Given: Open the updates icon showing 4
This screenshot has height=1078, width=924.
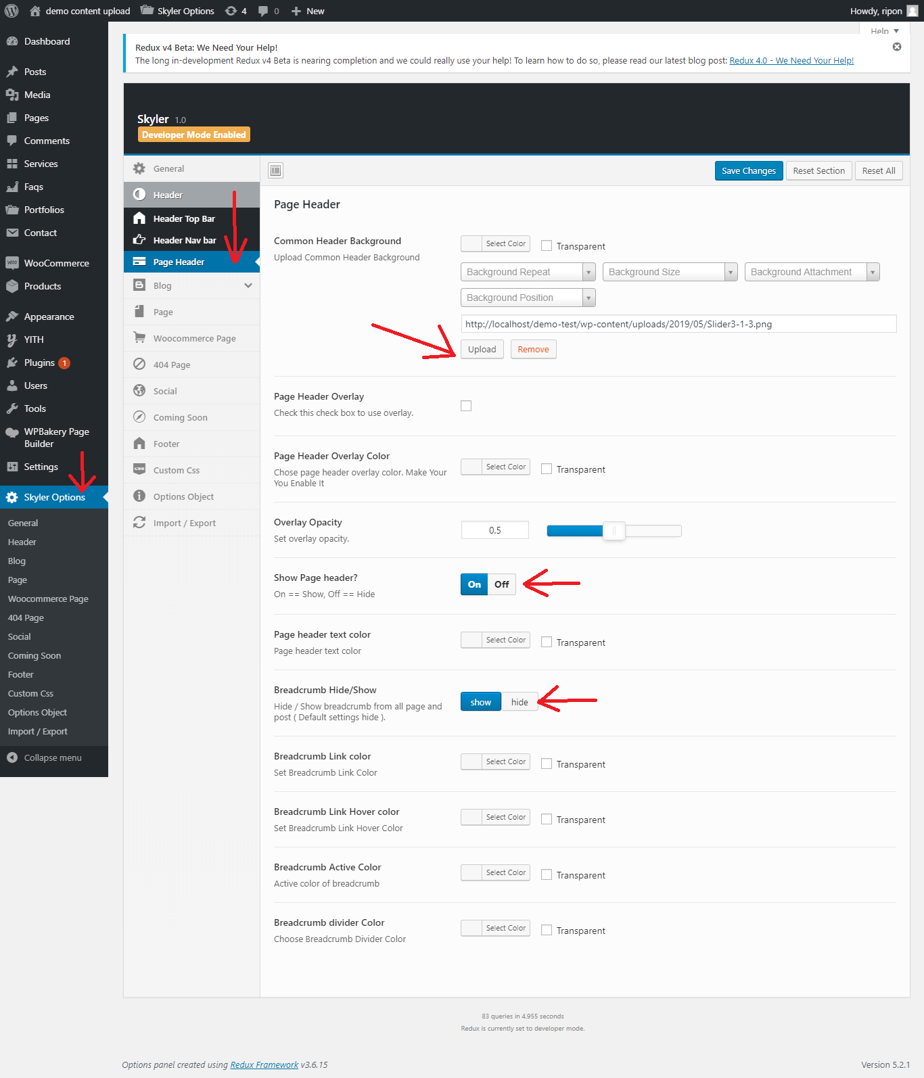Looking at the screenshot, I should coord(236,11).
